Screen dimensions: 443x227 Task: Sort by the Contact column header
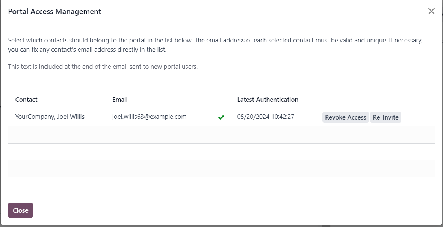click(x=26, y=100)
